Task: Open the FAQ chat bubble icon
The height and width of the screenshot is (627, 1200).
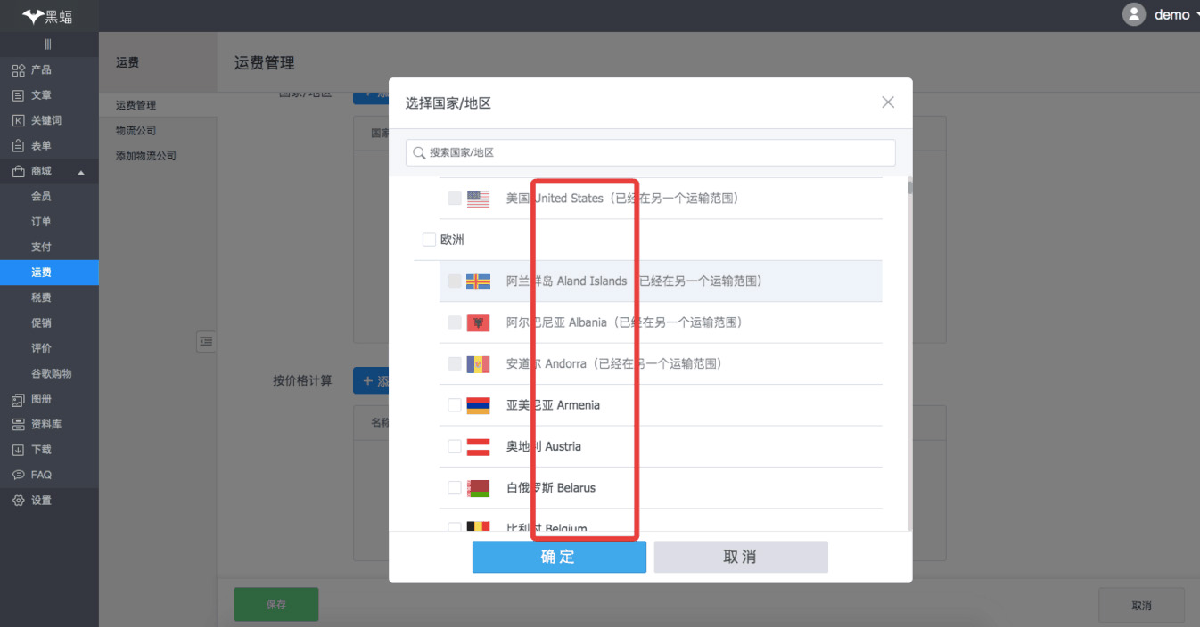Action: [18, 476]
